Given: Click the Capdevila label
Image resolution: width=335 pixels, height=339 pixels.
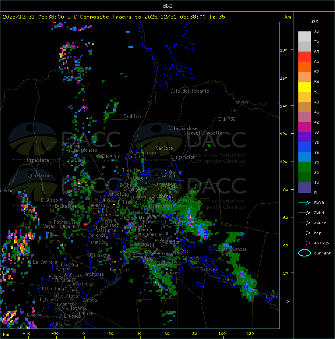Looking at the screenshot, I should pyautogui.click(x=108, y=157).
